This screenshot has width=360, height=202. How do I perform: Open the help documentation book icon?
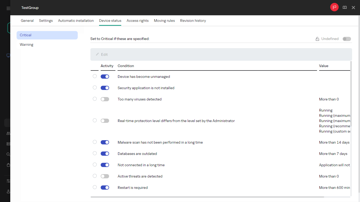pyautogui.click(x=344, y=7)
